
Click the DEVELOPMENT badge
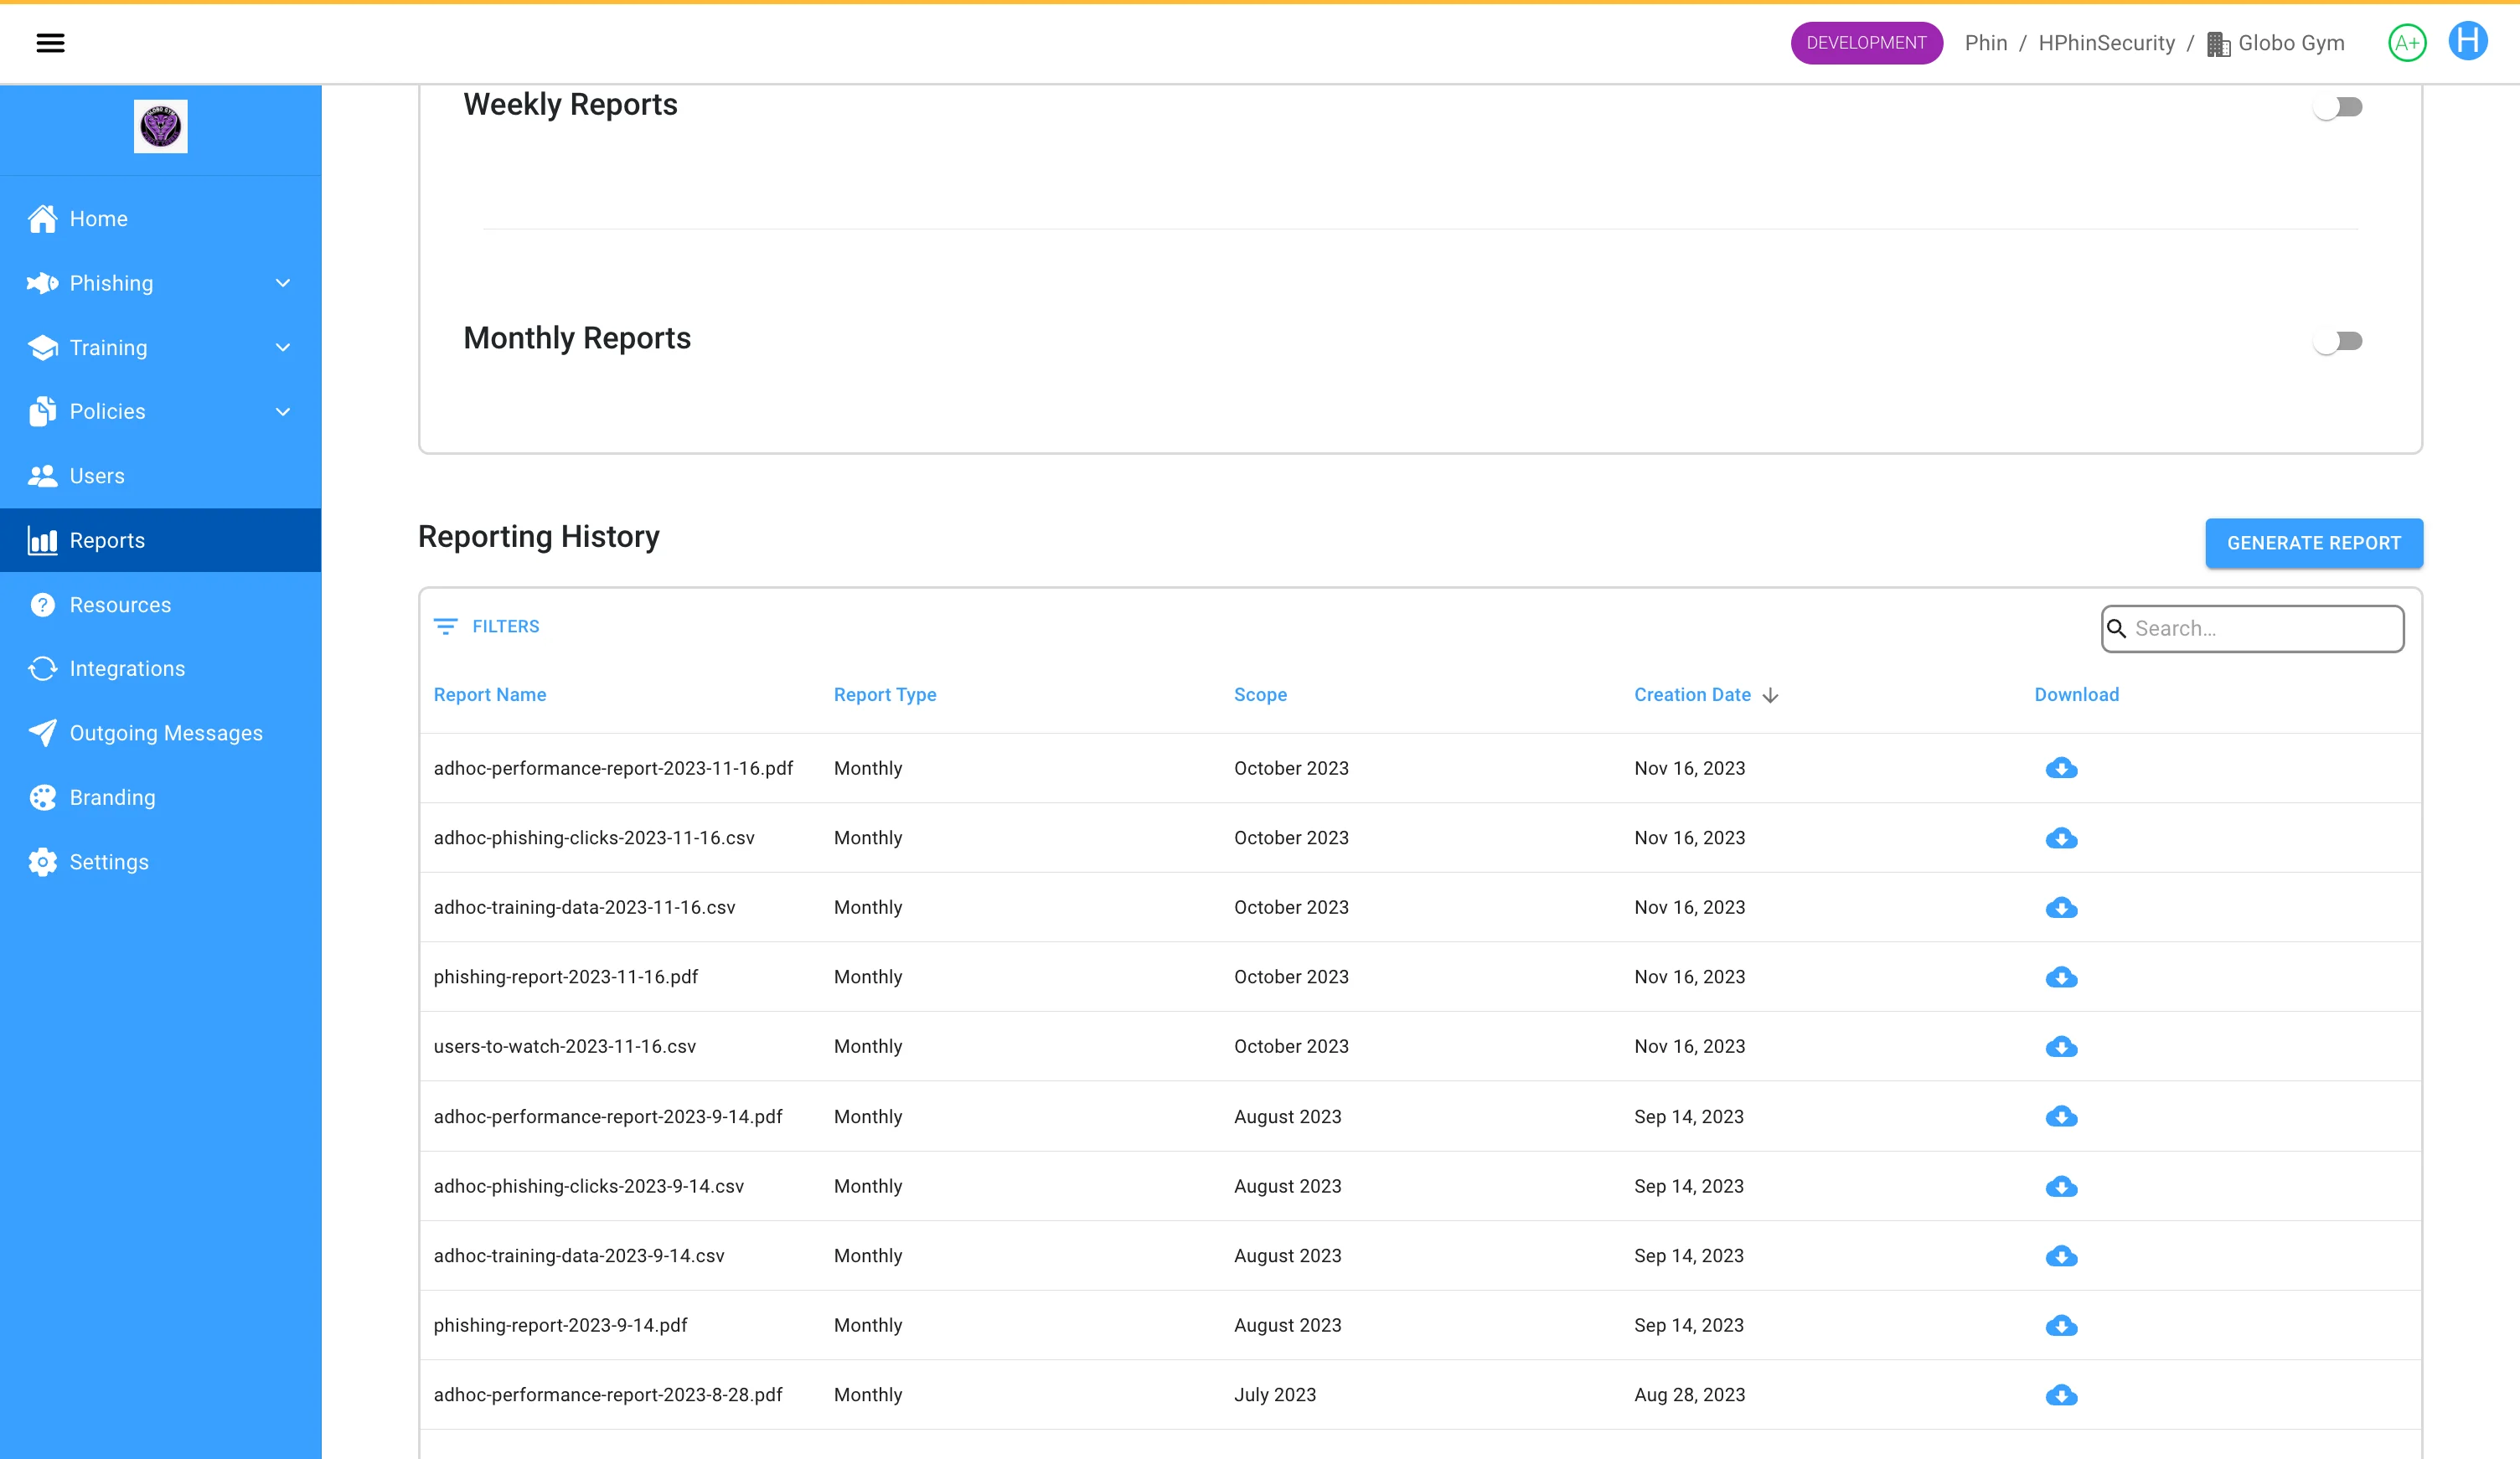[x=1866, y=43]
